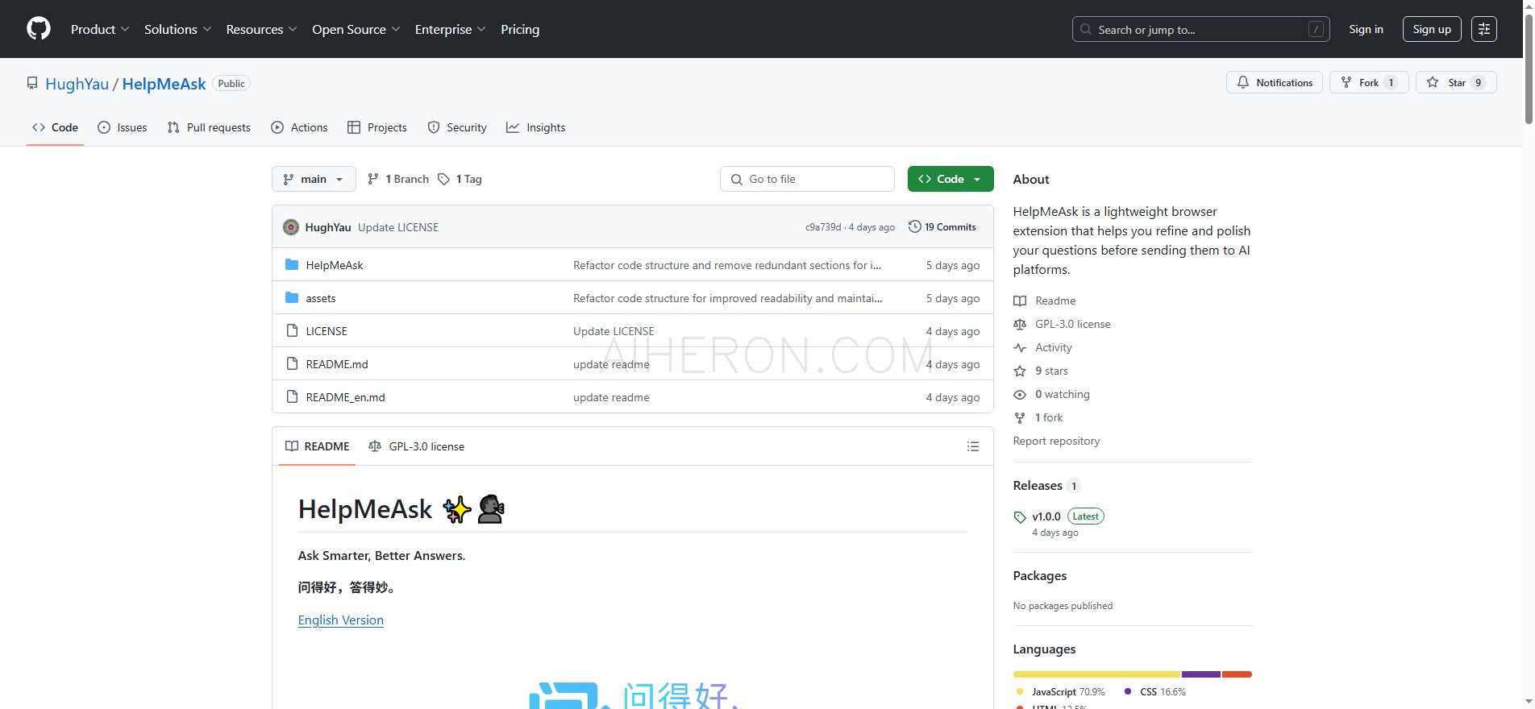
Task: Open the README outline icon
Action: 973,446
